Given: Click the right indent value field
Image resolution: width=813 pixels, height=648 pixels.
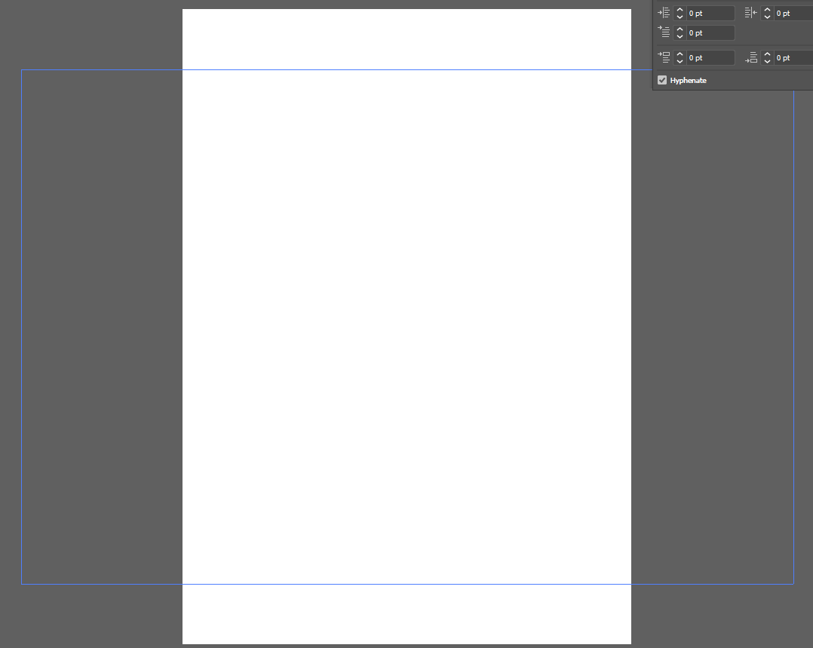Looking at the screenshot, I should click(x=793, y=13).
